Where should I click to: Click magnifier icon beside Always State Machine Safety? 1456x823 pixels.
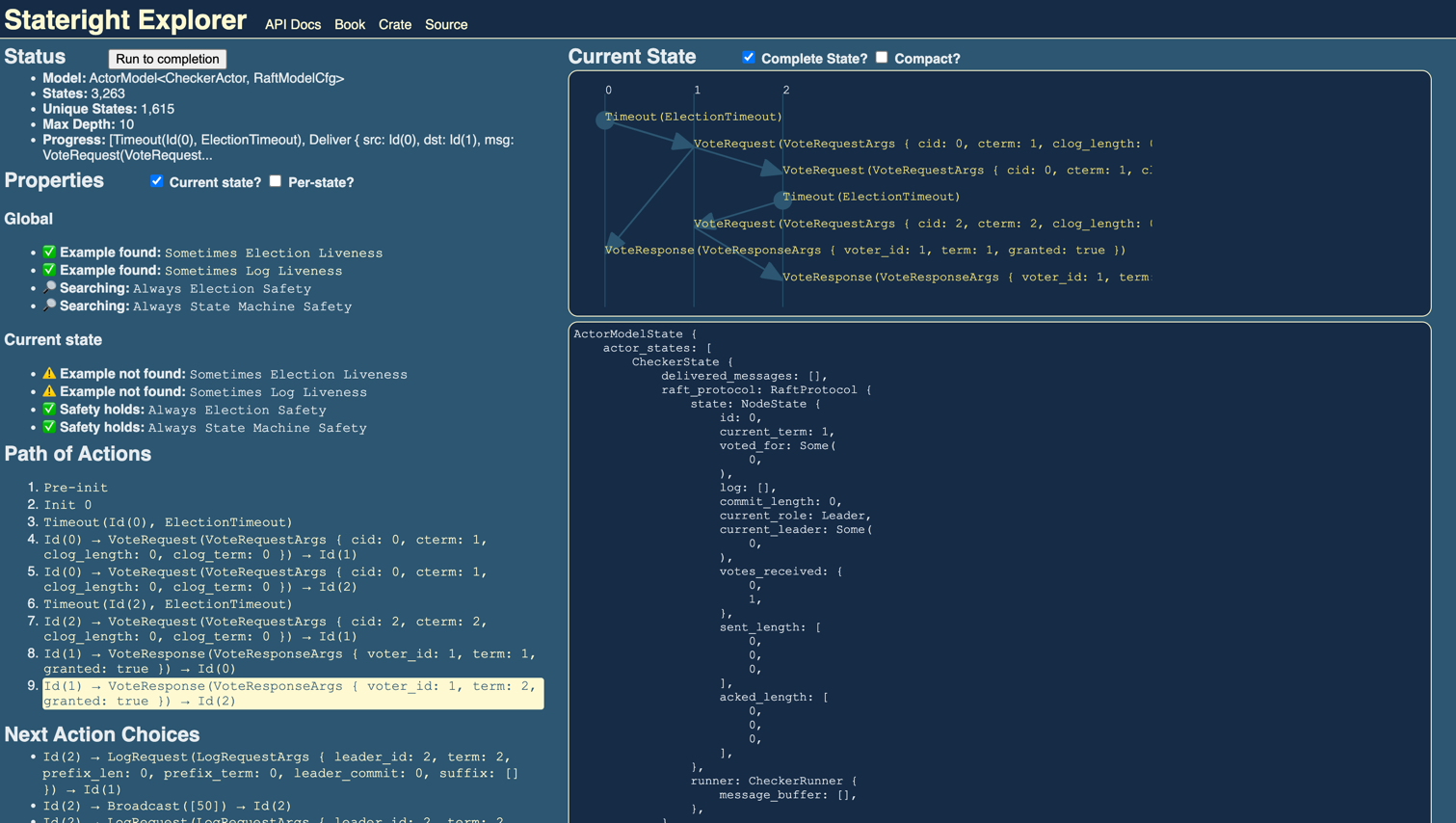click(x=49, y=305)
